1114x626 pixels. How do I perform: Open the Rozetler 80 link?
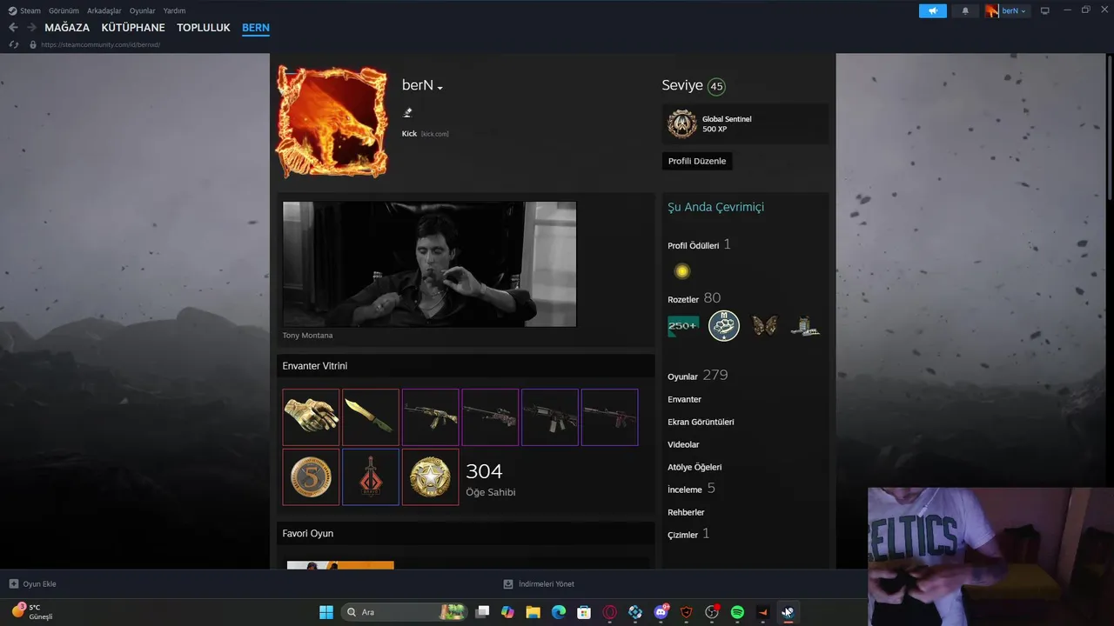(694, 298)
